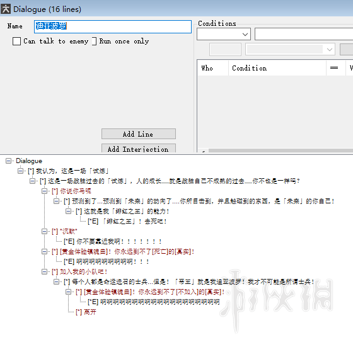Screen dimensions: 353x340
Task: Collapse the [黄金体验镇魂曲] 死亡 node
Action: [44, 251]
